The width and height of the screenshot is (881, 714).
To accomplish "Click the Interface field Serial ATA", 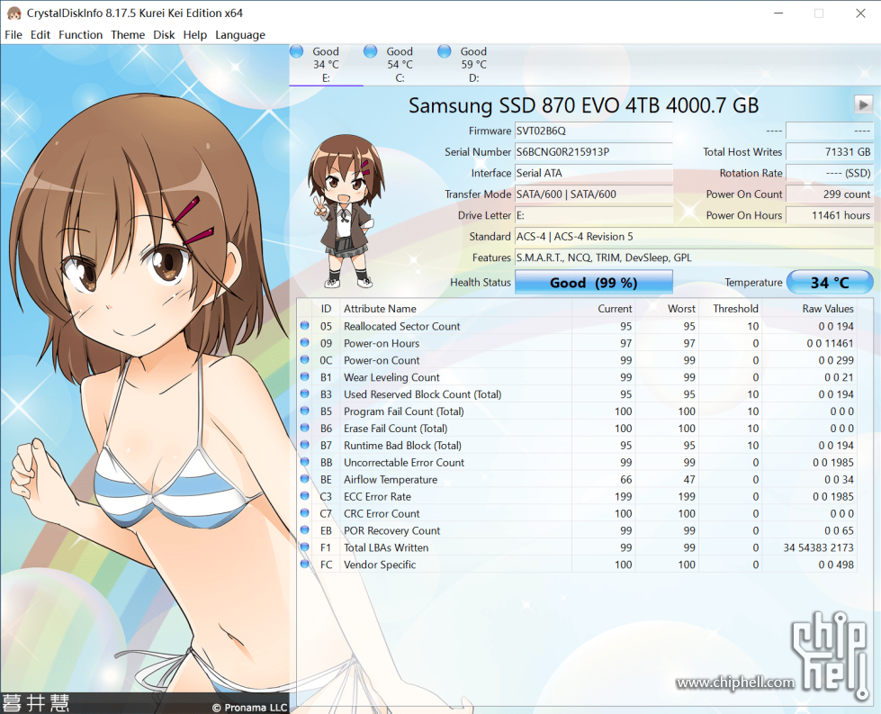I will point(593,173).
